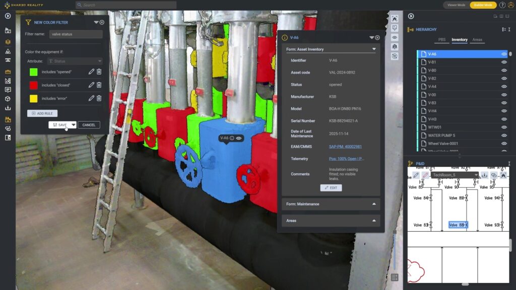Open the warning triangle sidebar icon
This screenshot has width=516, height=290.
8,51
